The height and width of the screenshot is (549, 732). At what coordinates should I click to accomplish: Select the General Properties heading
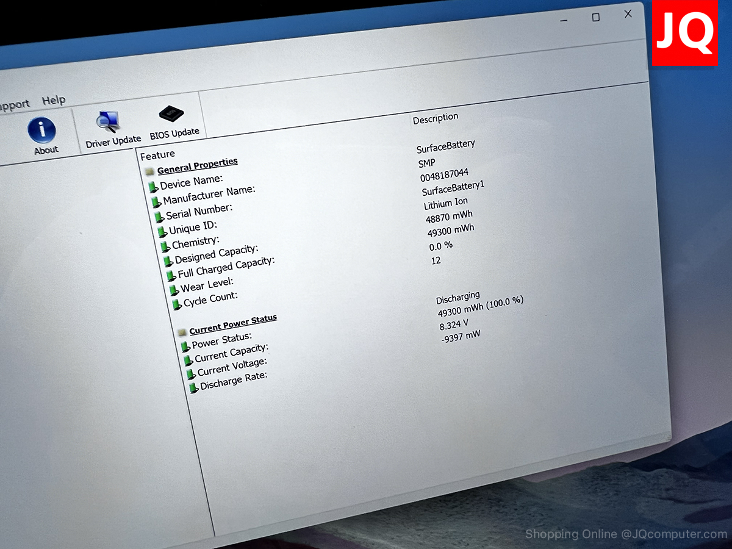coord(197,165)
